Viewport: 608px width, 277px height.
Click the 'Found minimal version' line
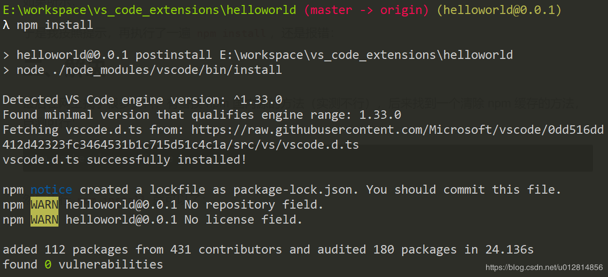(202, 115)
